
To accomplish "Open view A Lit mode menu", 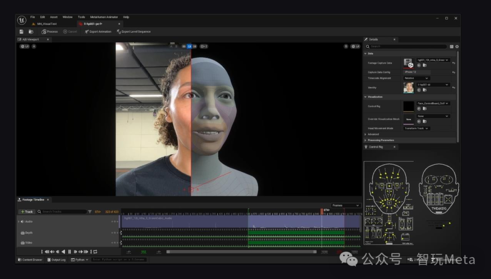I will 25,46.
